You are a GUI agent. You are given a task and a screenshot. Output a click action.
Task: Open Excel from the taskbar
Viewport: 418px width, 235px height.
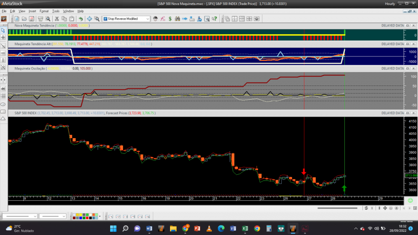point(245,228)
